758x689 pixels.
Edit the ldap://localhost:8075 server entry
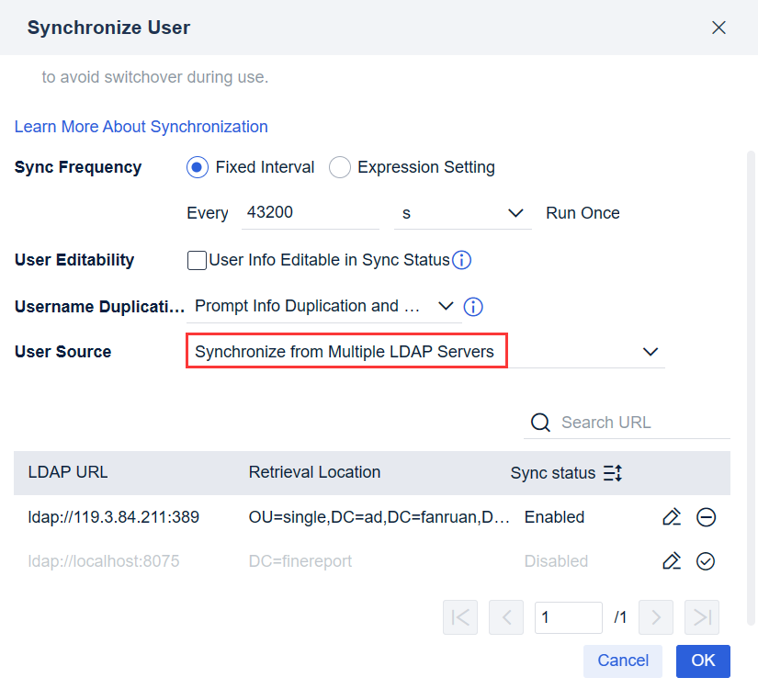click(x=671, y=561)
